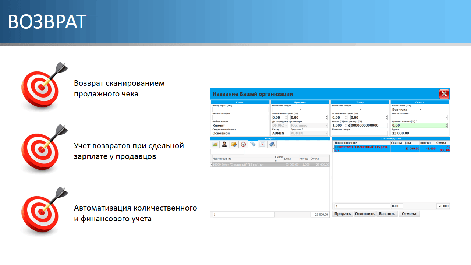471x265 pixels.
Task: Switch to the blue return arrow tab
Action: pyautogui.click(x=253, y=145)
